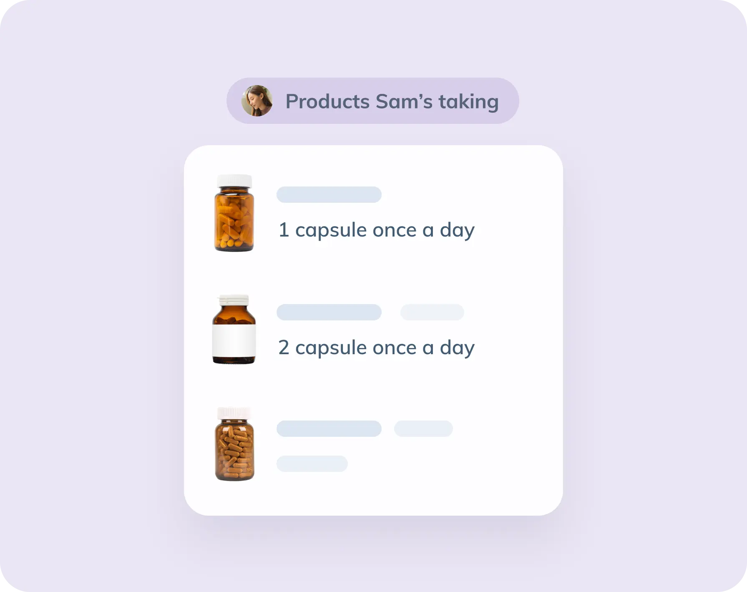Screen dimensions: 747x592
Task: Click the blank white label on the second bottle
Action: pyautogui.click(x=234, y=340)
